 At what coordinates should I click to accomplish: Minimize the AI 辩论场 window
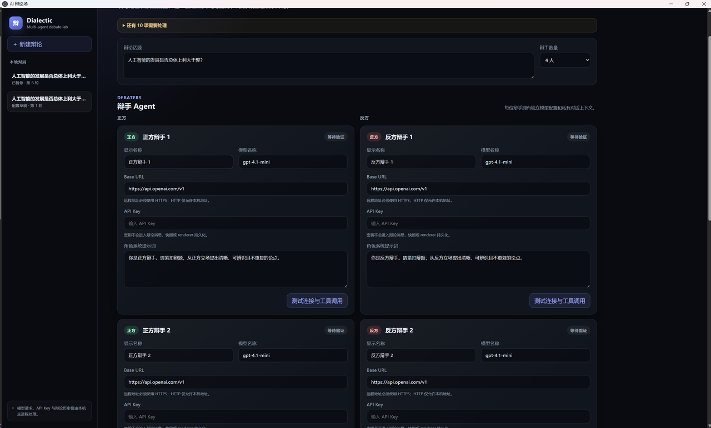pyautogui.click(x=672, y=4)
